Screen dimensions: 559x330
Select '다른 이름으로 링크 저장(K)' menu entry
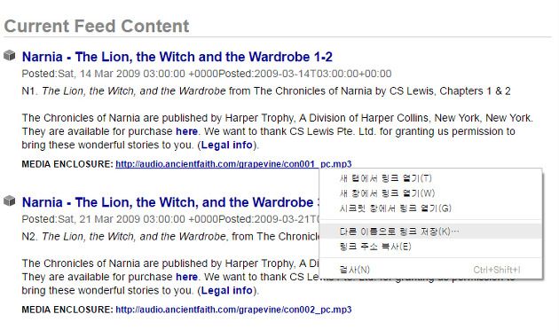pos(430,232)
